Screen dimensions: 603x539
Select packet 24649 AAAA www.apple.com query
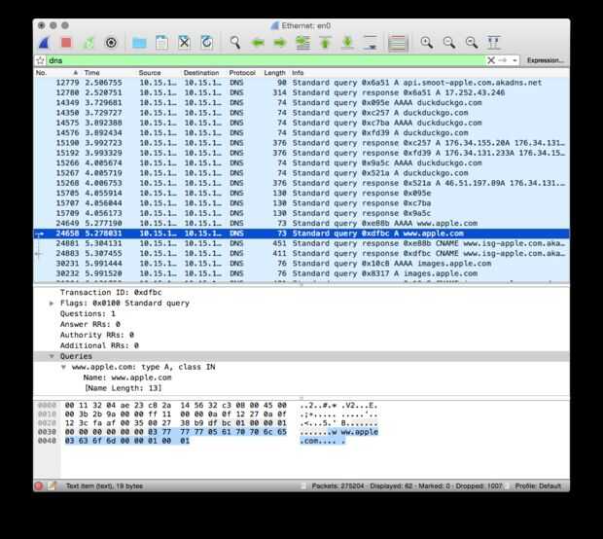[x=301, y=223]
